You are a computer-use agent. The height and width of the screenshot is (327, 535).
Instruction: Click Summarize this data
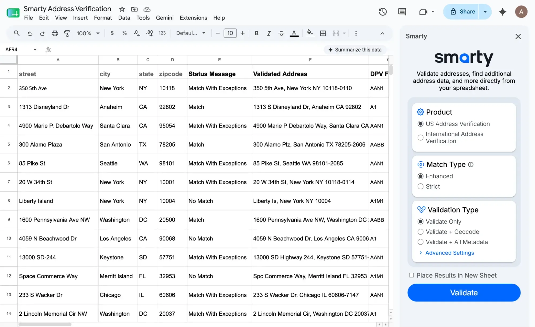point(355,50)
